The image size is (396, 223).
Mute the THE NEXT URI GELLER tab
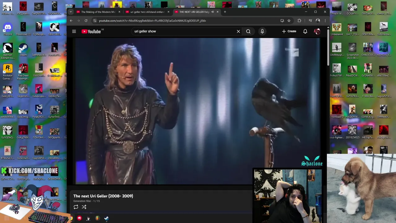point(213,12)
